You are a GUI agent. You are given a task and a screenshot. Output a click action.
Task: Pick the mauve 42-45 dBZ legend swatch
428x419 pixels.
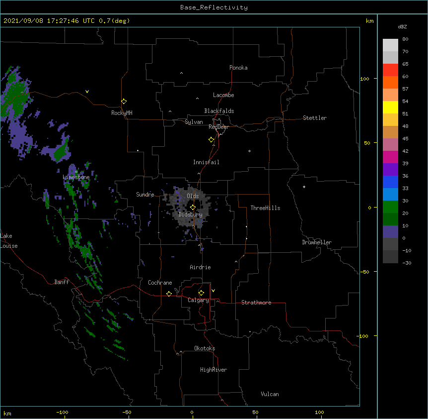[x=390, y=145]
